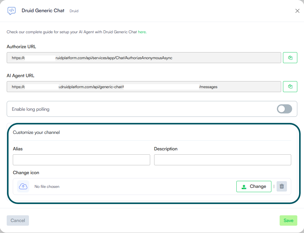Click the 'Authorize URL' label
The width and height of the screenshot is (304, 233).
(21, 47)
